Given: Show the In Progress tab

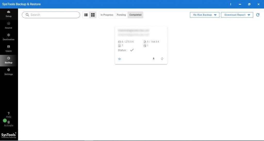Looking at the screenshot, I should coord(107,15).
